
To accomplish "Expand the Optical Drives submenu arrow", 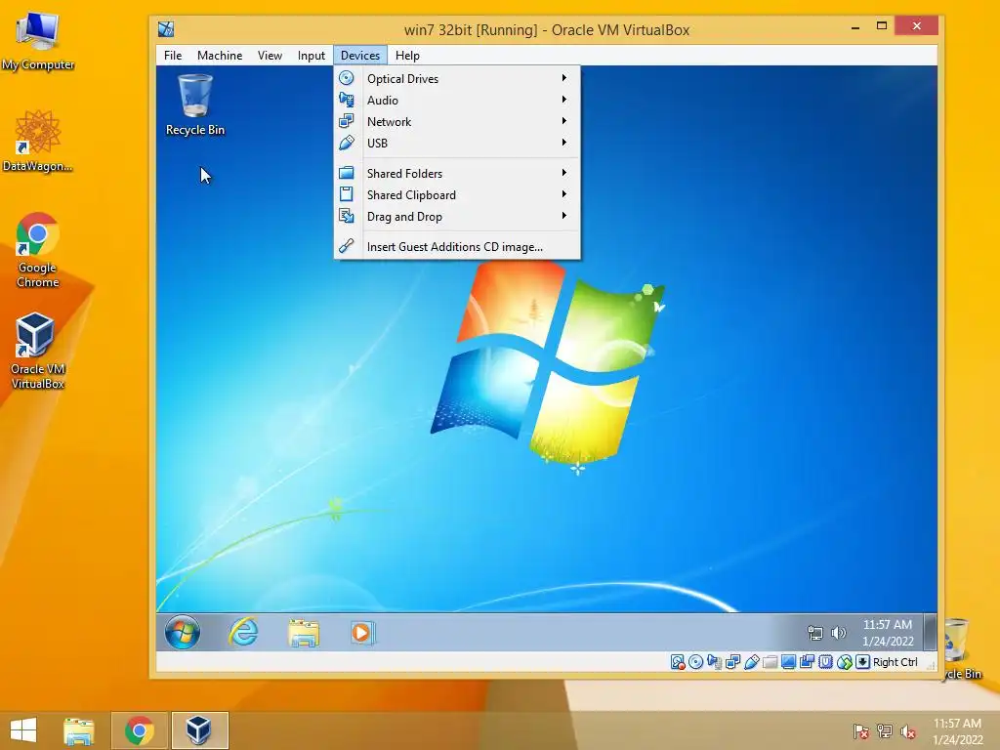I will click(x=564, y=78).
